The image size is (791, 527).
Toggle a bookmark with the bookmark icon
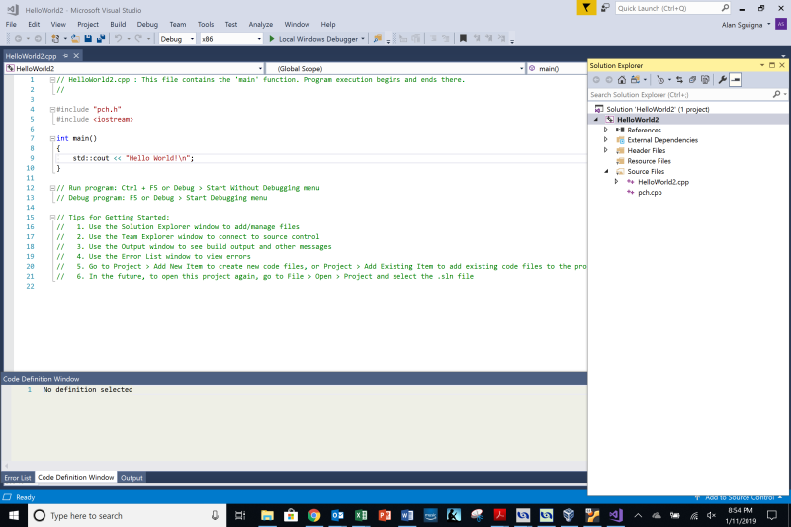(x=463, y=38)
